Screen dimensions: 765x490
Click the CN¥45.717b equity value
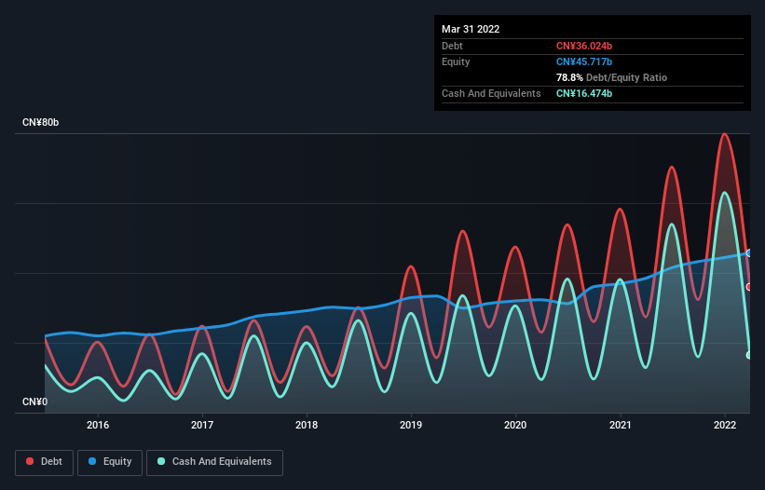tap(584, 61)
